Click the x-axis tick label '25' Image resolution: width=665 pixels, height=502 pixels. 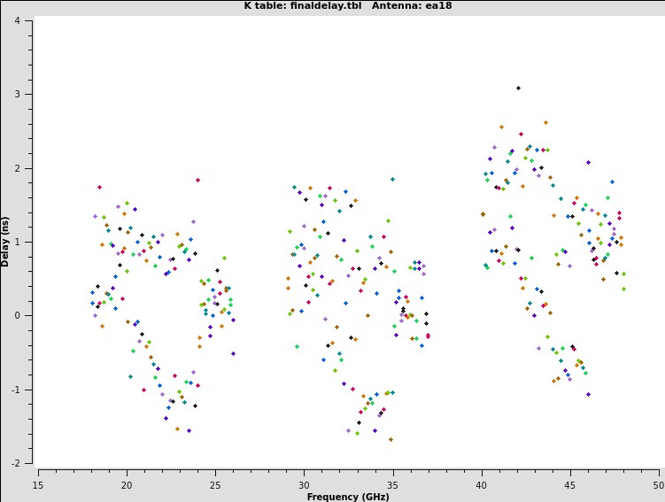point(215,485)
